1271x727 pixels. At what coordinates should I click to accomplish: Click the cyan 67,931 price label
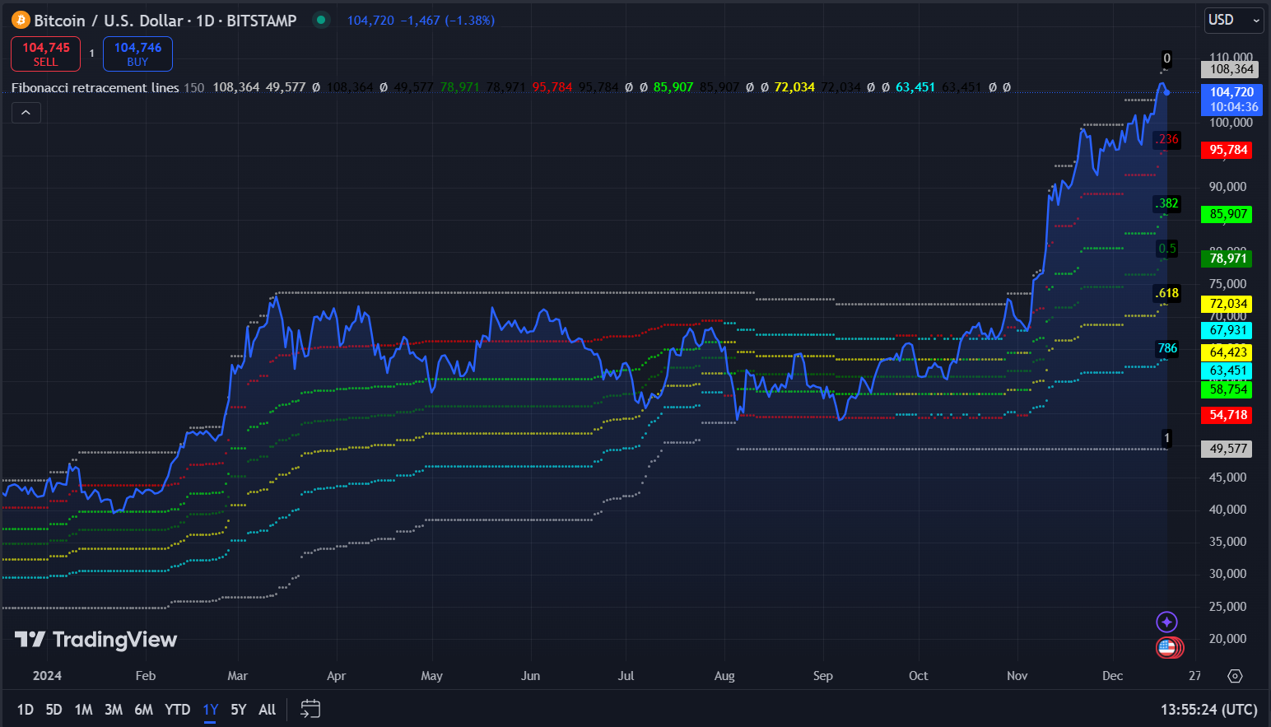click(1227, 330)
